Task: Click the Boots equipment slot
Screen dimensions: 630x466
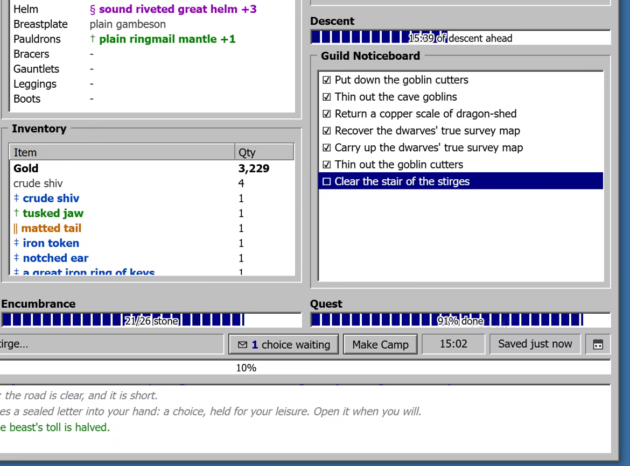Action: (153, 98)
